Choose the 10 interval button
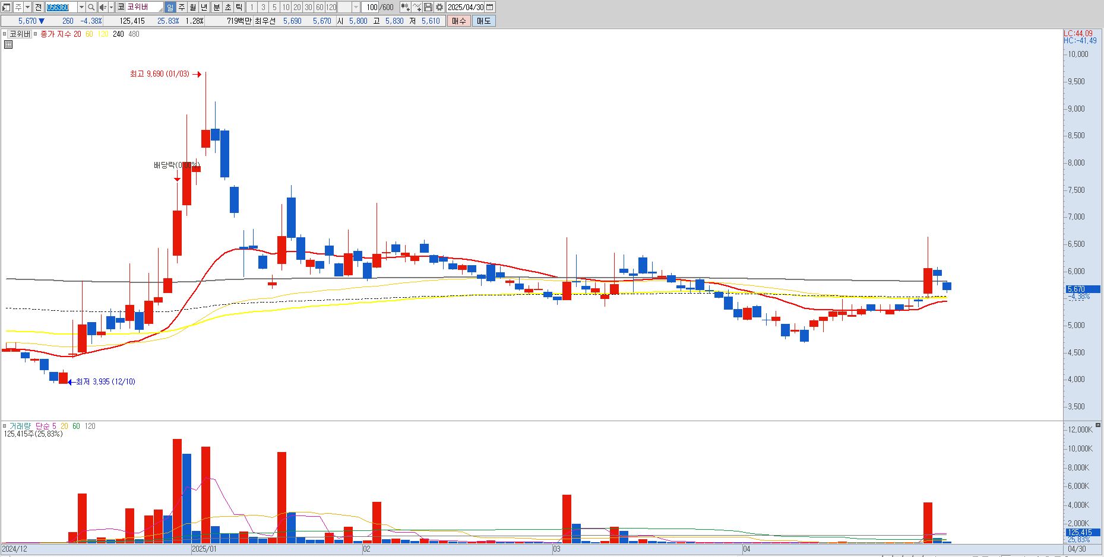This screenshot has height=557, width=1104. (x=286, y=7)
